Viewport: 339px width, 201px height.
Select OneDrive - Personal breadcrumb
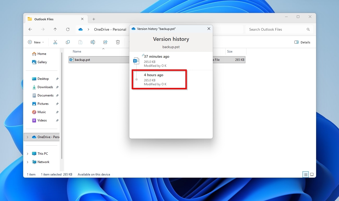pos(110,29)
